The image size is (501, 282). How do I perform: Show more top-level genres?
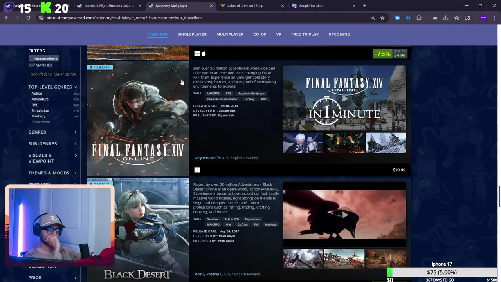(41, 122)
